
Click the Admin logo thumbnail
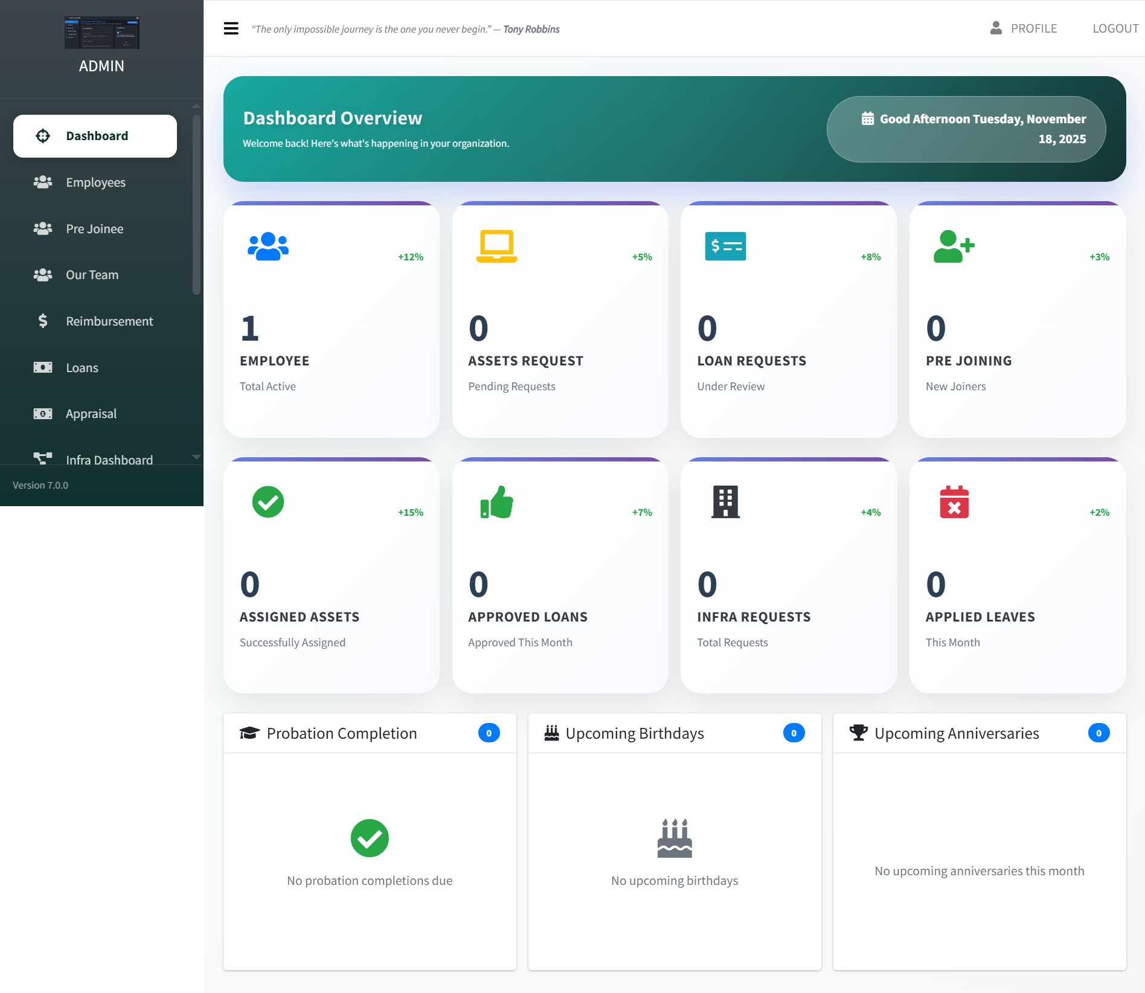pos(101,33)
